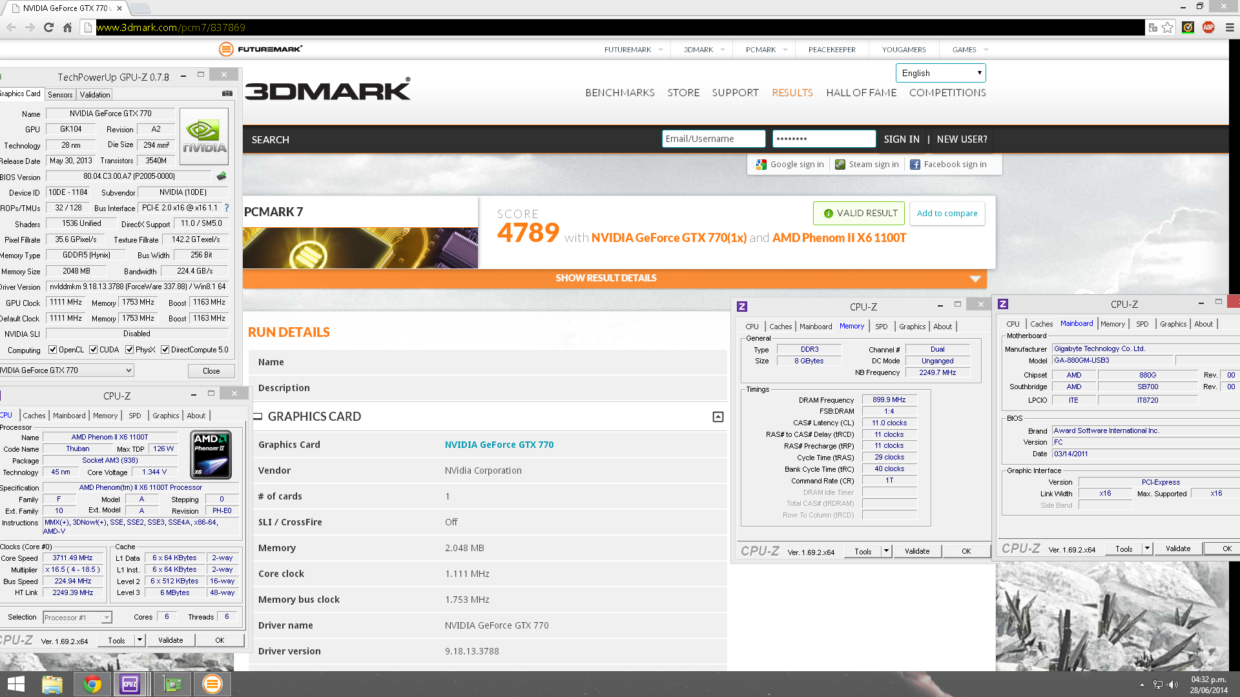Click the Google sign in icon

[x=761, y=165]
